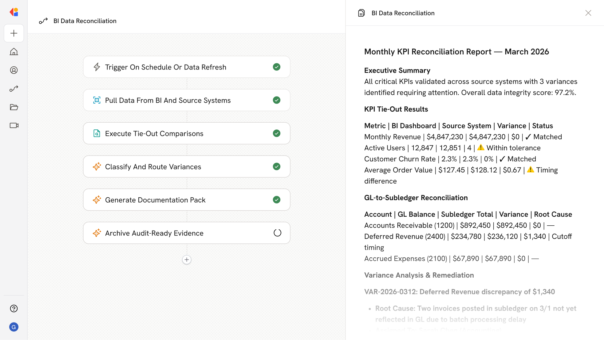Open the help question mark icon

pyautogui.click(x=14, y=308)
